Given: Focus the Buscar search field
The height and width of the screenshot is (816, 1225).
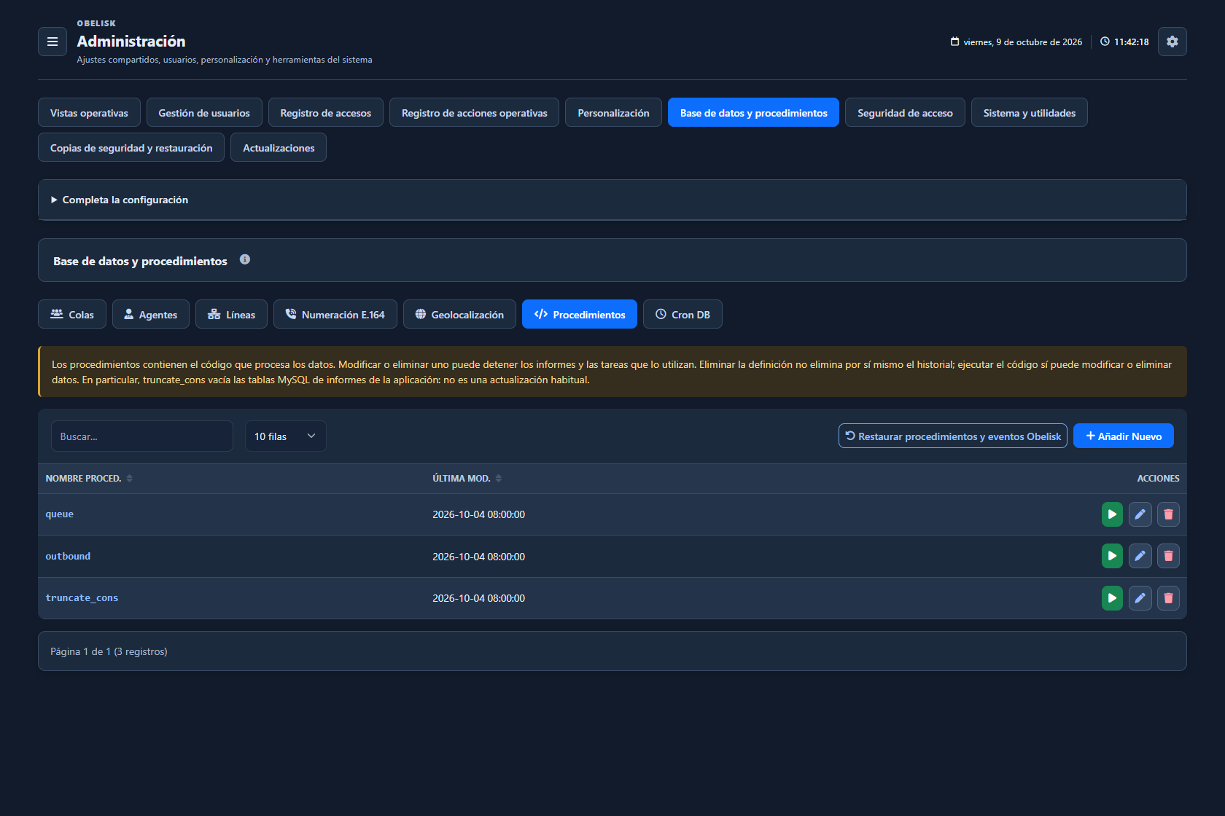Looking at the screenshot, I should pyautogui.click(x=142, y=436).
